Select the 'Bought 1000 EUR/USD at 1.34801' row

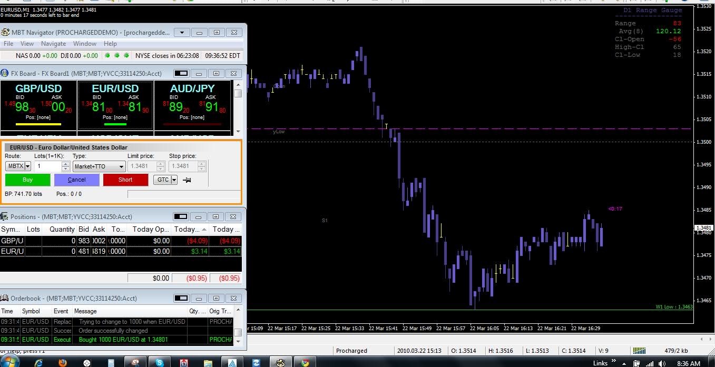tap(116, 340)
